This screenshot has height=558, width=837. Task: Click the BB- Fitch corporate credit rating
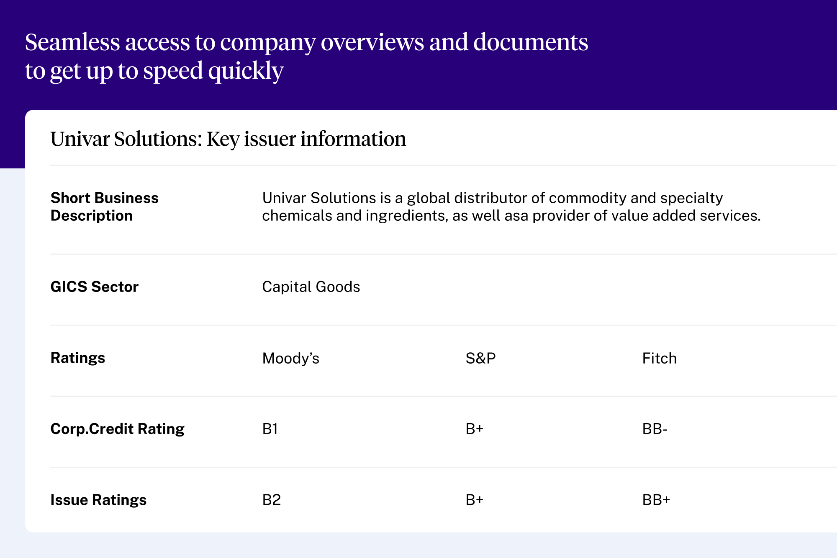(x=655, y=429)
